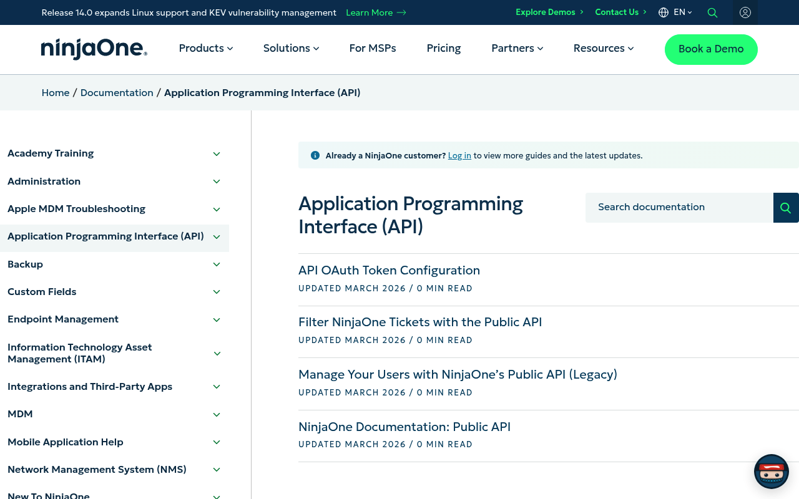Open Filter NinjaOne Tickets with Public API article

pyautogui.click(x=420, y=322)
